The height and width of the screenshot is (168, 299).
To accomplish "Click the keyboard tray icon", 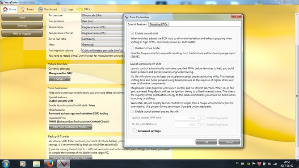I will [x=243, y=164].
